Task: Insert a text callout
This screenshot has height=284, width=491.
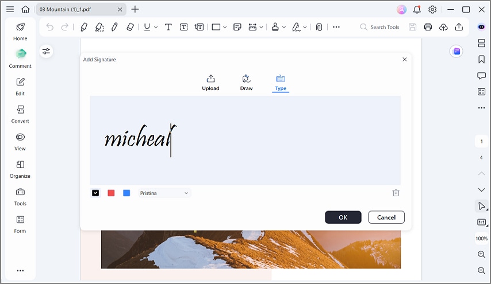Action: (199, 27)
